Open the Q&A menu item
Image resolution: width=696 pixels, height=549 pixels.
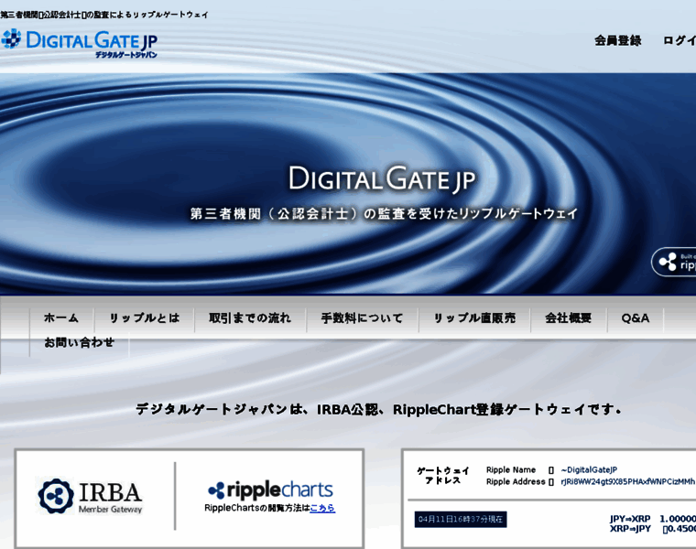(x=636, y=318)
